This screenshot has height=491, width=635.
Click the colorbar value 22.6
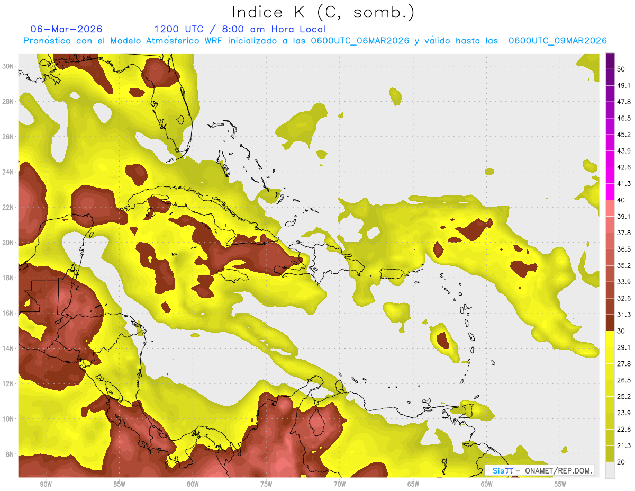tap(624, 430)
